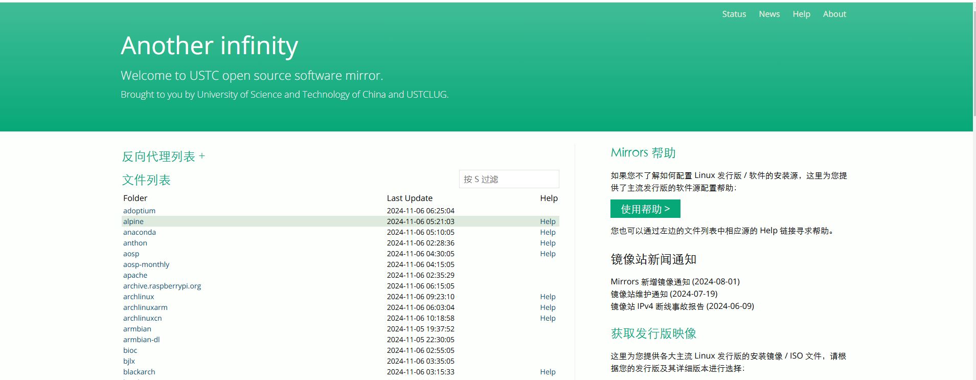Open the alpine folder
The height and width of the screenshot is (380, 976).
pyautogui.click(x=133, y=221)
